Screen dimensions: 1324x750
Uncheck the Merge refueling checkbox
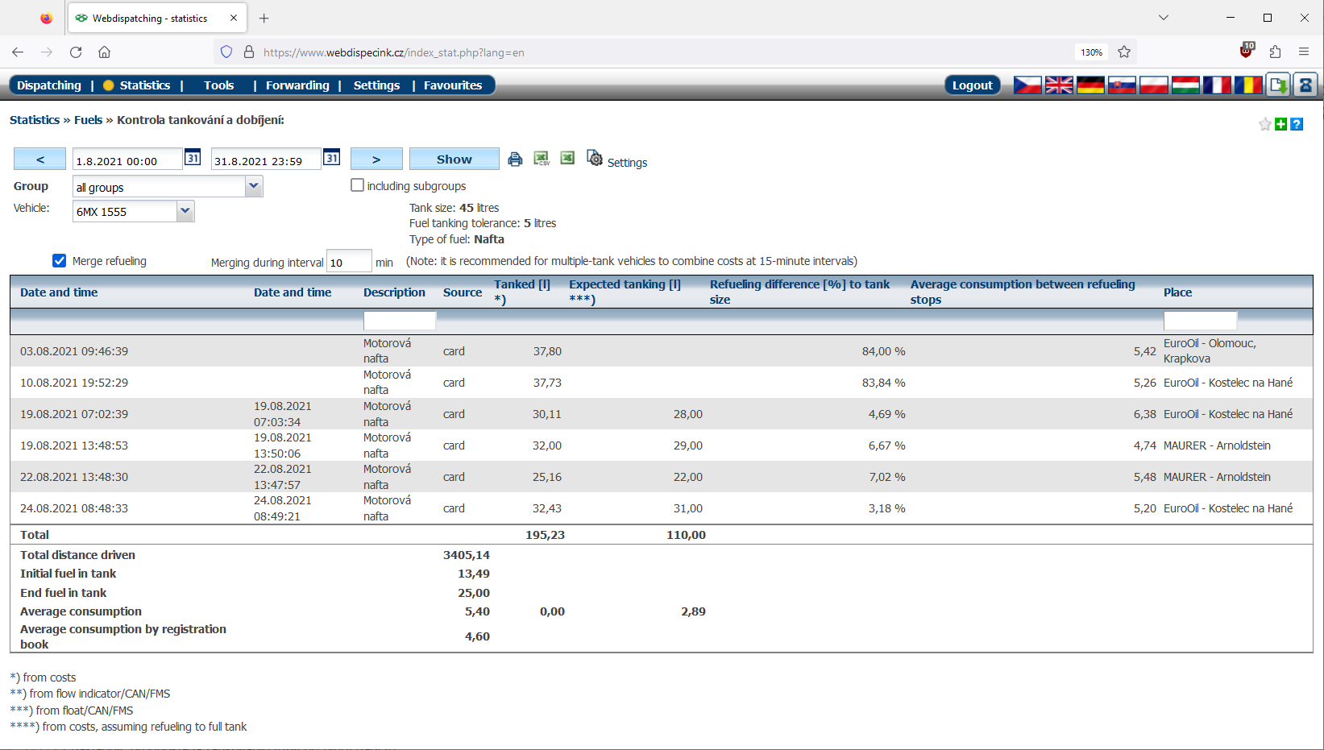click(59, 261)
